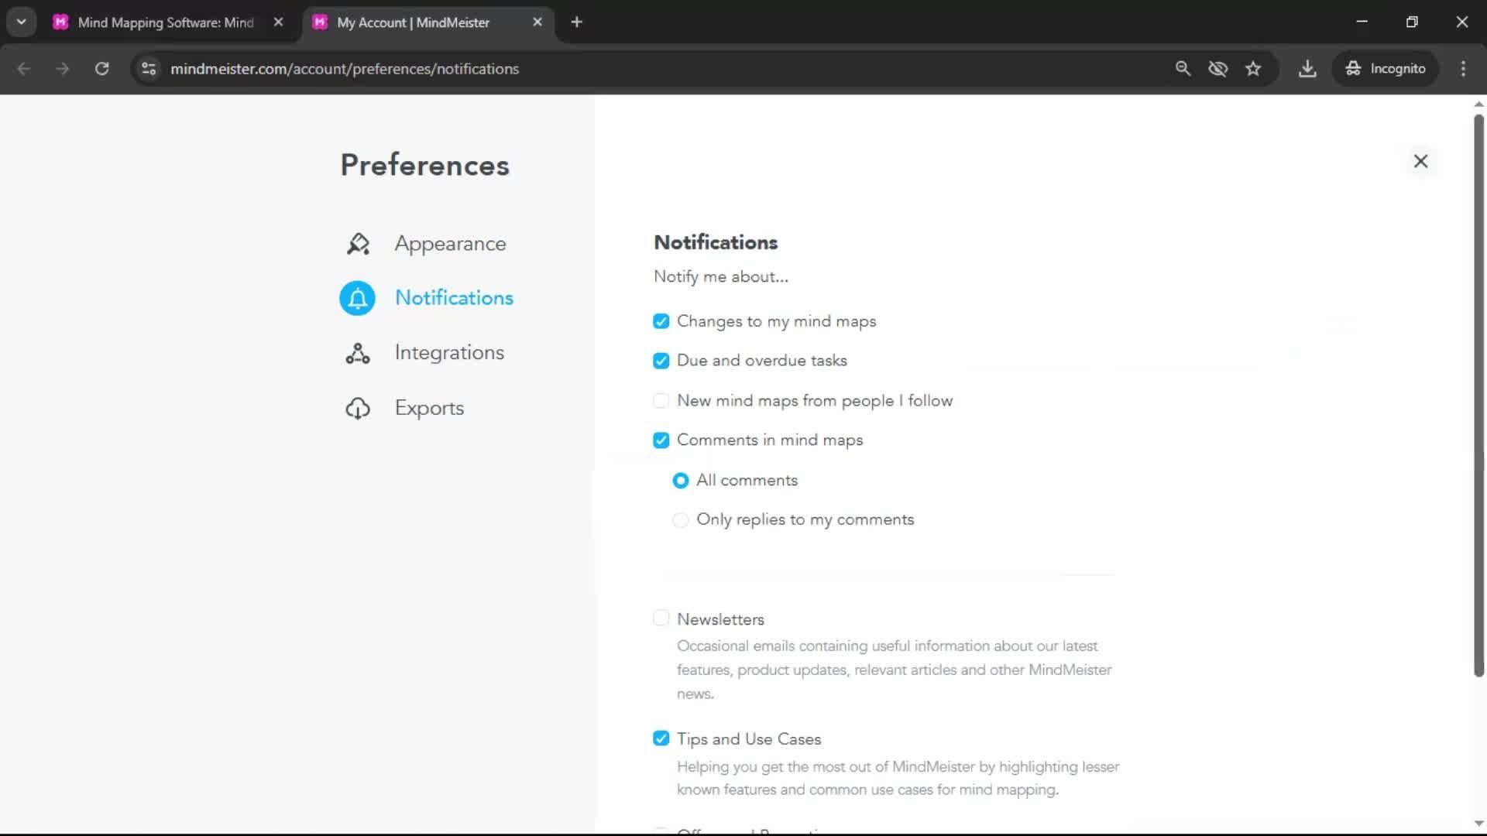
Task: Uncheck Comments in mind maps
Action: click(x=661, y=440)
